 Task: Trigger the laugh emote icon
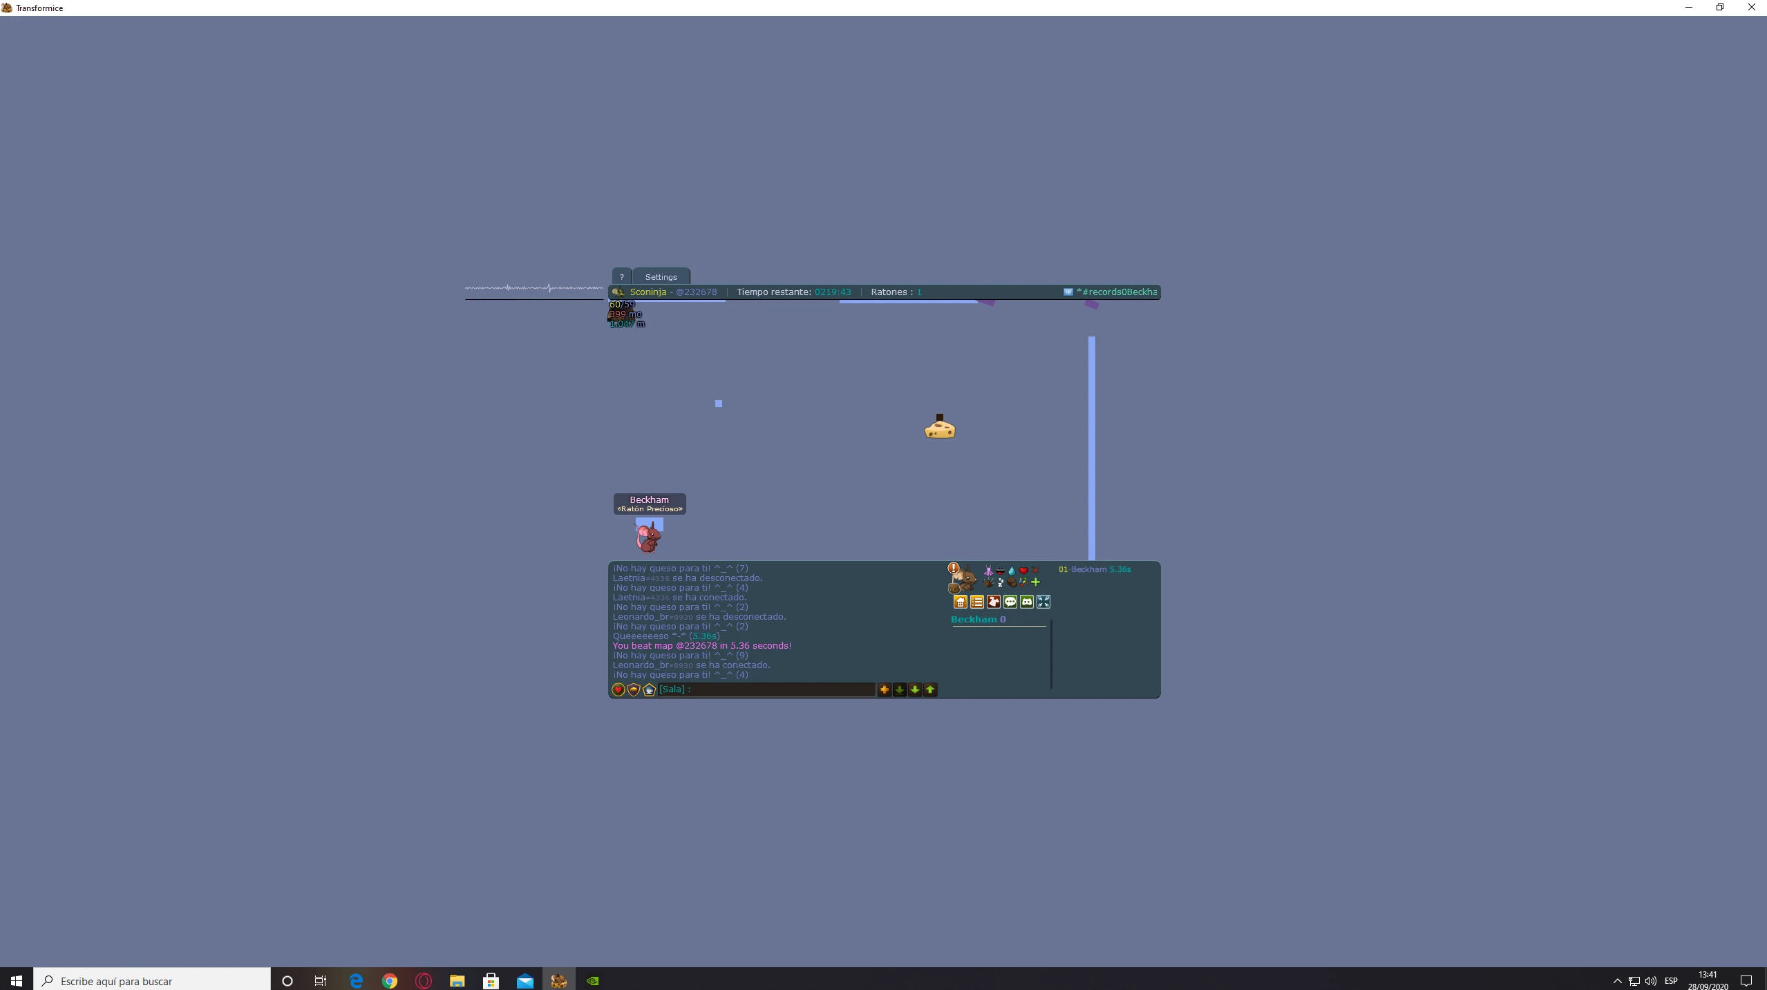click(1000, 571)
